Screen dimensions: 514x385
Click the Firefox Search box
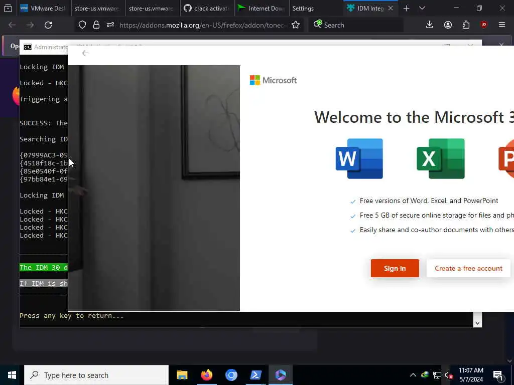(356, 25)
